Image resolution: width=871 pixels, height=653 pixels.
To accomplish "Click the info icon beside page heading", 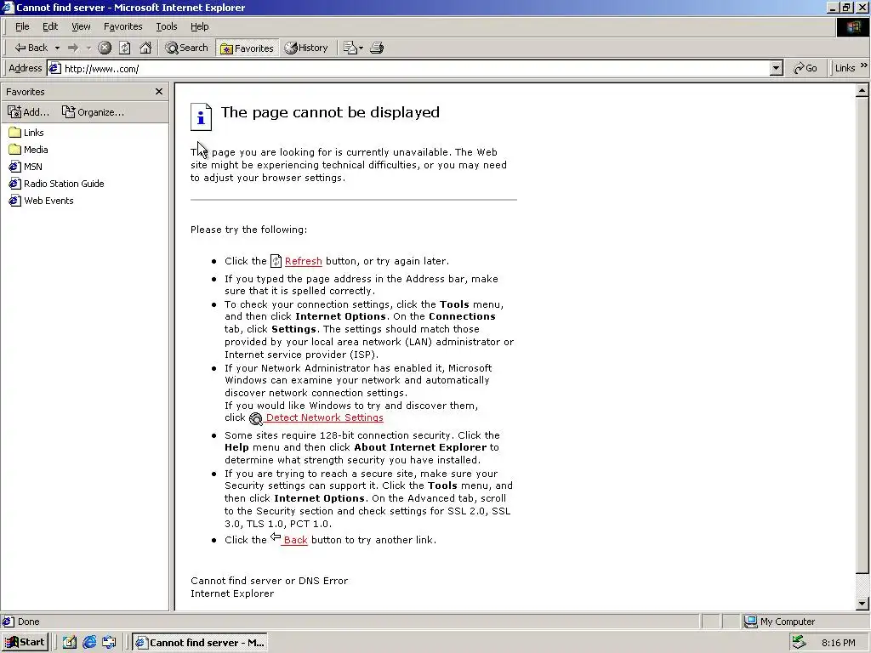I will point(201,116).
